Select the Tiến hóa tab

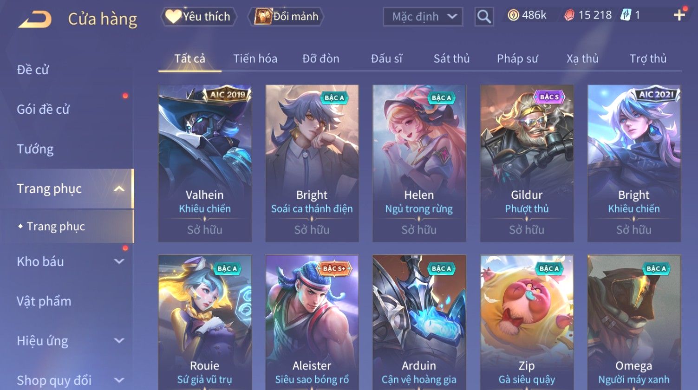255,58
